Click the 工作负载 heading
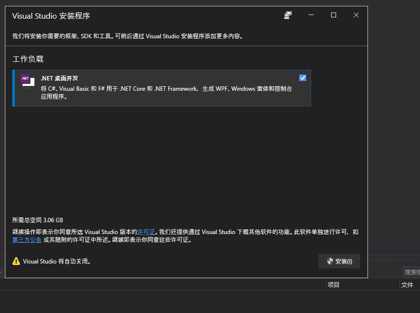420x313 pixels. pos(28,59)
